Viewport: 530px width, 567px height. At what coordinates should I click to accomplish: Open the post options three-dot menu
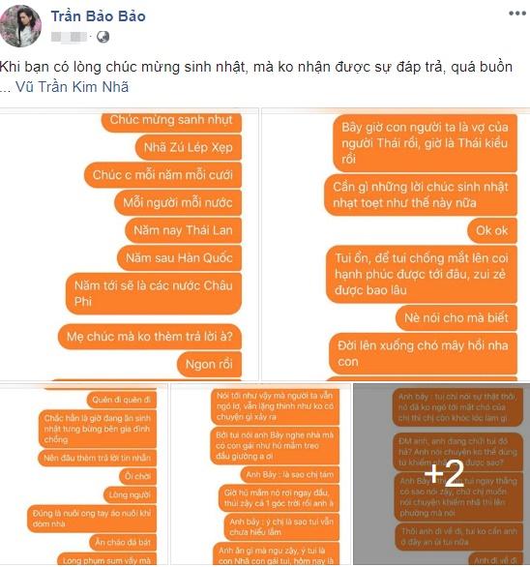(x=517, y=14)
